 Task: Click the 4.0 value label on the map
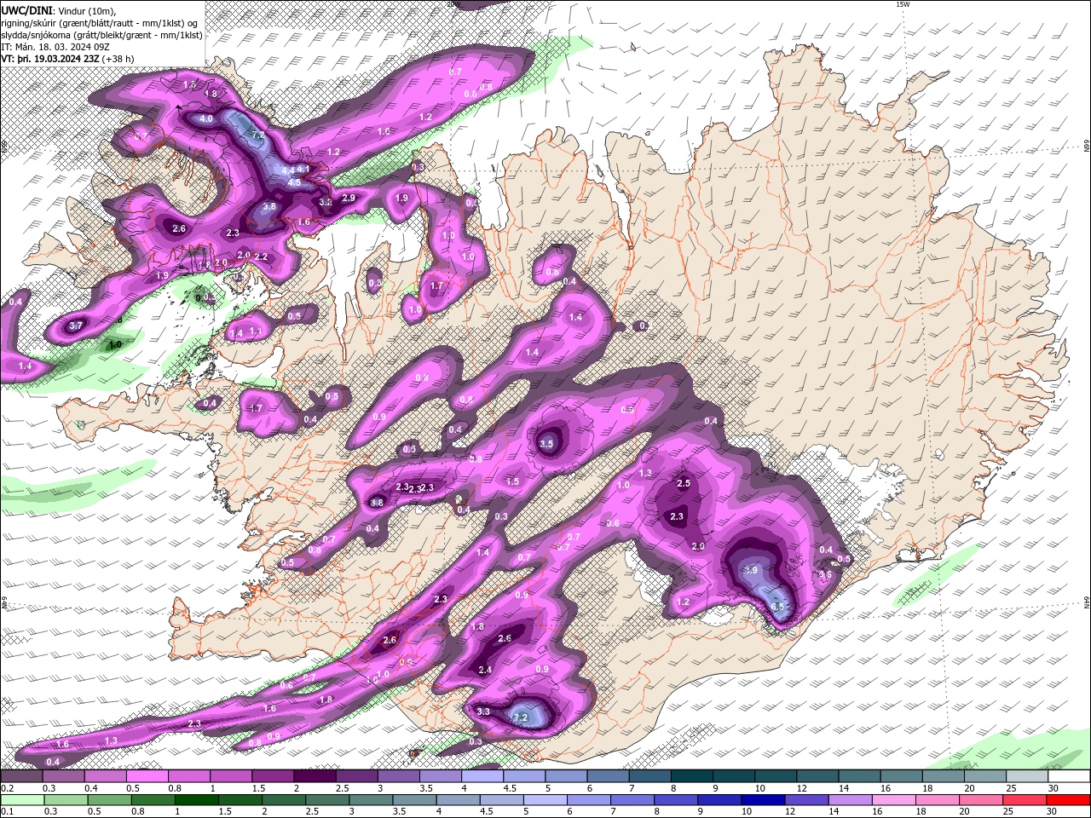205,119
